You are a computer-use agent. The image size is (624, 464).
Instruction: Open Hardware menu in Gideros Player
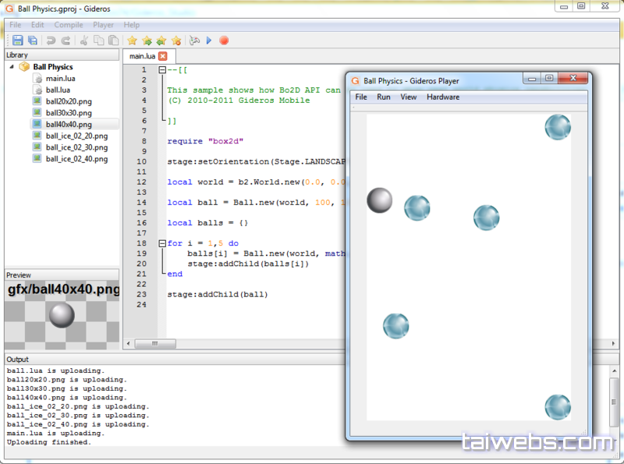point(442,97)
